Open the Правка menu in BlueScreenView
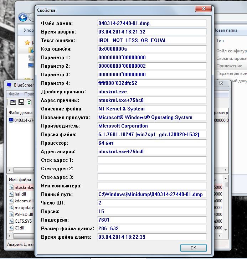 click(29, 94)
